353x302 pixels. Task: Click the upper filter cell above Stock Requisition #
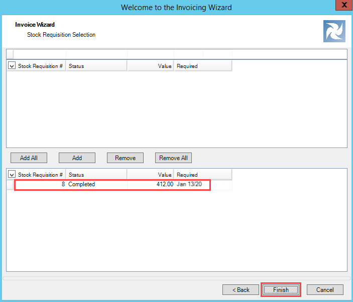point(40,54)
